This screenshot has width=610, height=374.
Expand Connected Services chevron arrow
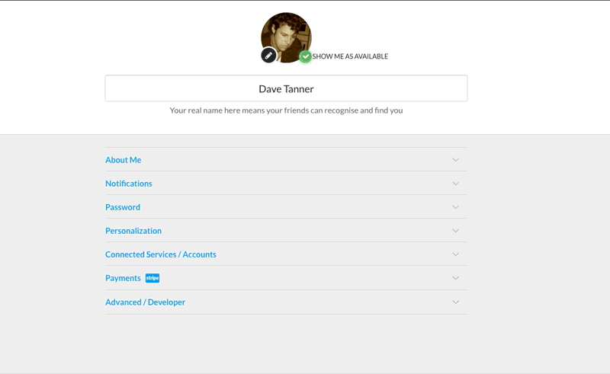click(x=455, y=254)
